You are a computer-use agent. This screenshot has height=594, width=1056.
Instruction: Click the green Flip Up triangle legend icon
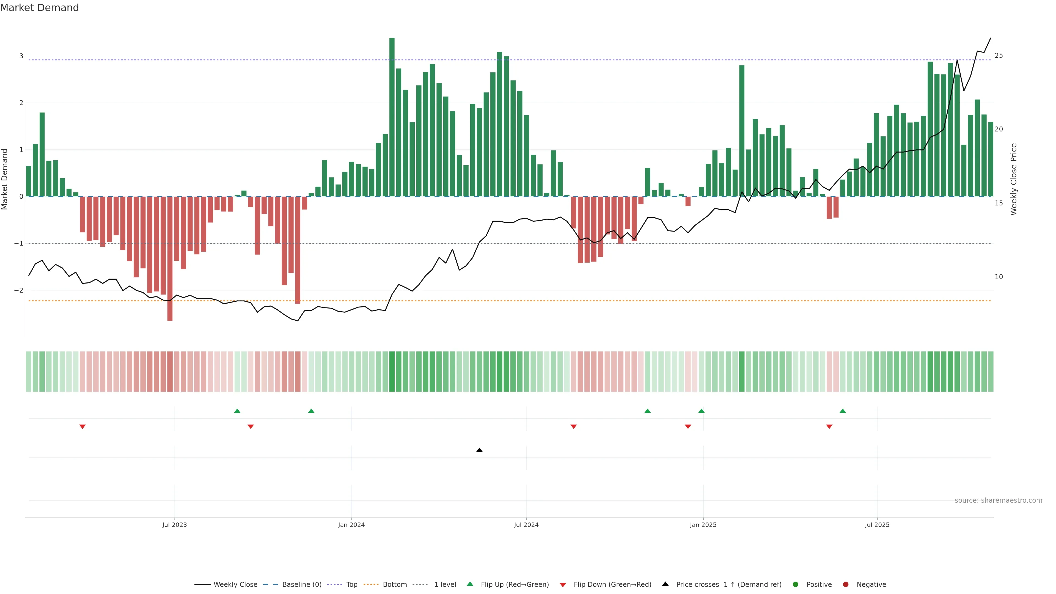click(470, 584)
